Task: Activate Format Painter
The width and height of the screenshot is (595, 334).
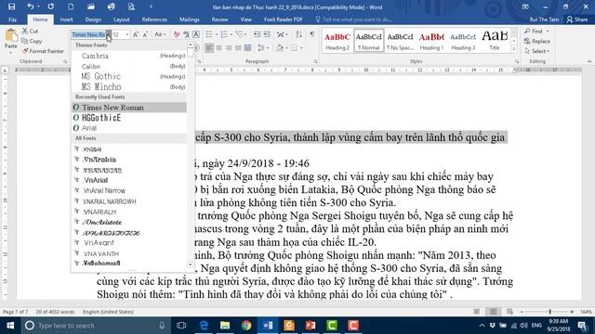Action: pyautogui.click(x=43, y=51)
